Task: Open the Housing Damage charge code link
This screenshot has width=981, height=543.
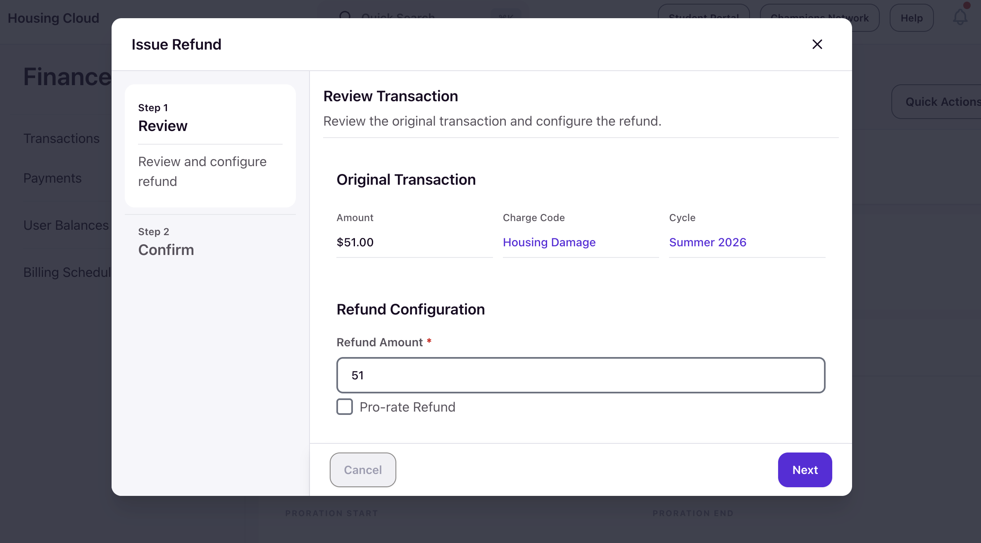Action: tap(549, 242)
